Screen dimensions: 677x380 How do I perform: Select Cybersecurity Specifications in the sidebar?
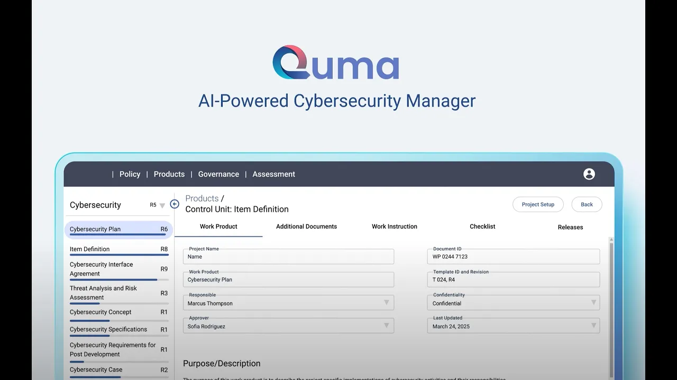[x=119, y=330]
